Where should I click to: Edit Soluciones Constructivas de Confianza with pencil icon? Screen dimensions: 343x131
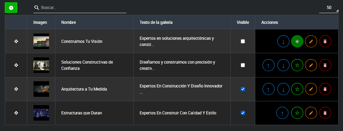(311, 65)
